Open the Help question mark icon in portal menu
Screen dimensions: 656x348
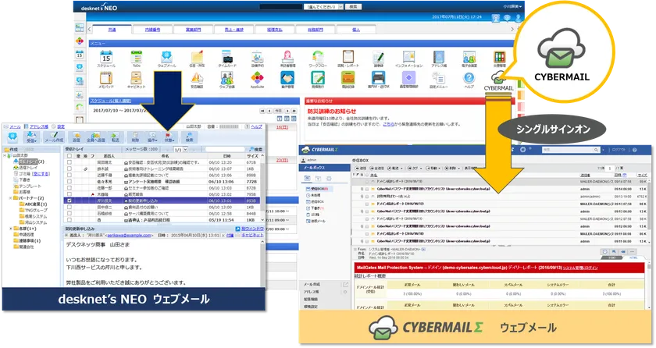(x=469, y=78)
